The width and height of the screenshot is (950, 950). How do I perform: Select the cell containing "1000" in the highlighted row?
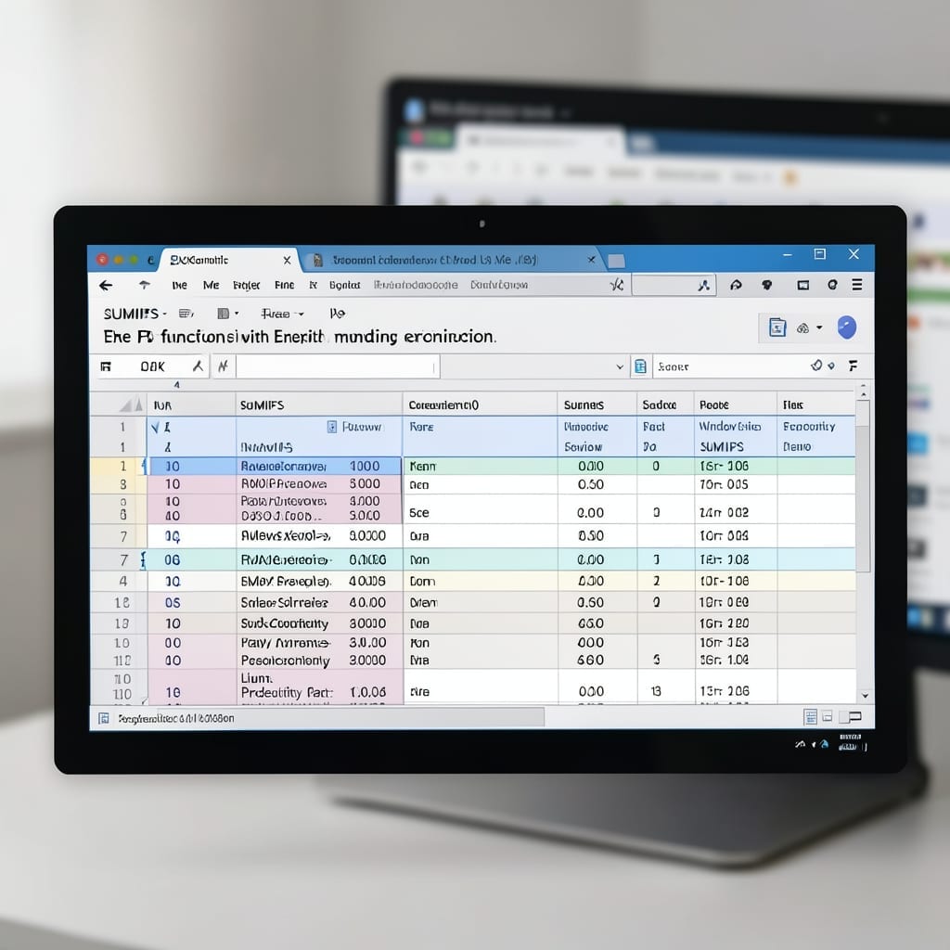point(365,466)
